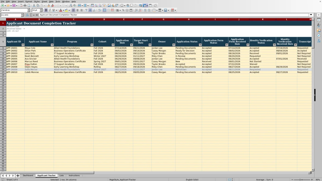This screenshot has height=181, width=322.
Task: Click the Insert Chart icon
Action: click(113, 5)
